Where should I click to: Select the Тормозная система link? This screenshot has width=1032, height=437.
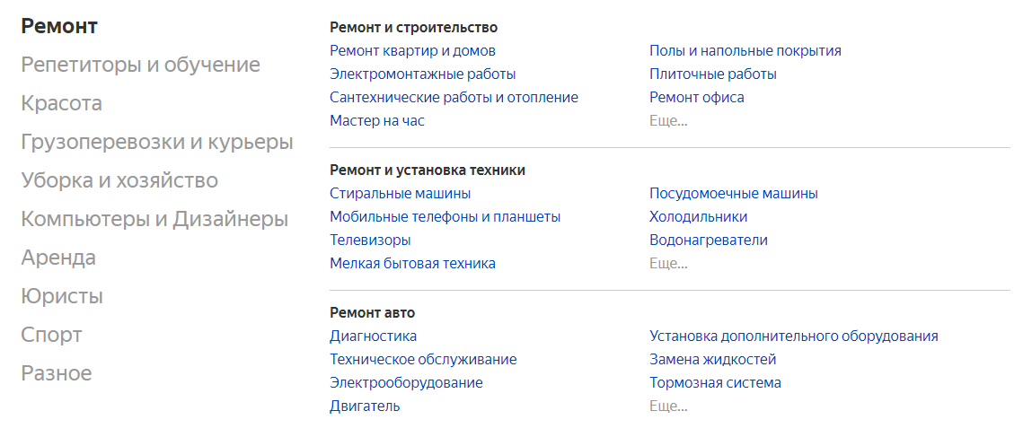pos(715,383)
